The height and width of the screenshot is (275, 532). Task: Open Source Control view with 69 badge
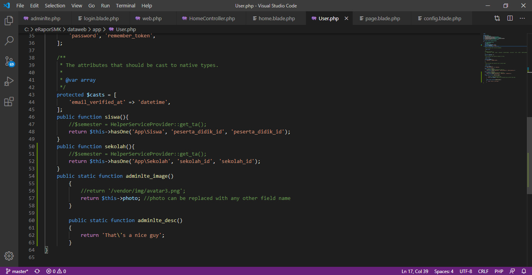9,61
